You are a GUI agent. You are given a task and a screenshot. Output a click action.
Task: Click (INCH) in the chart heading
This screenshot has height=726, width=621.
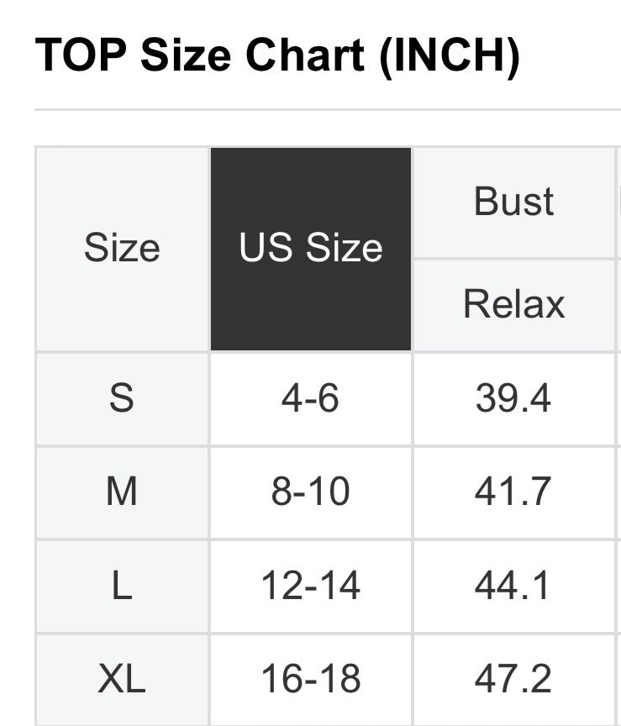[449, 55]
